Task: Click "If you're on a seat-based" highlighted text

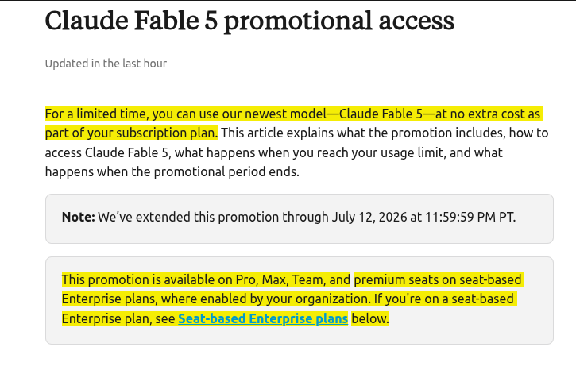Action: (444, 299)
